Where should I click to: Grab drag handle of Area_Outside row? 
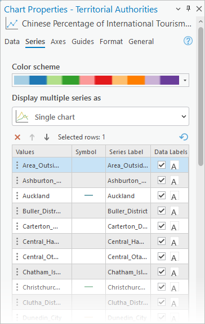point(17,165)
